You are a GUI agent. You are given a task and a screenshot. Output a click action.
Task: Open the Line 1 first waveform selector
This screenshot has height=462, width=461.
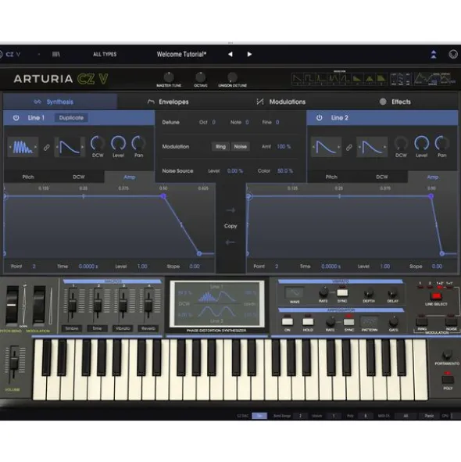click(x=23, y=147)
